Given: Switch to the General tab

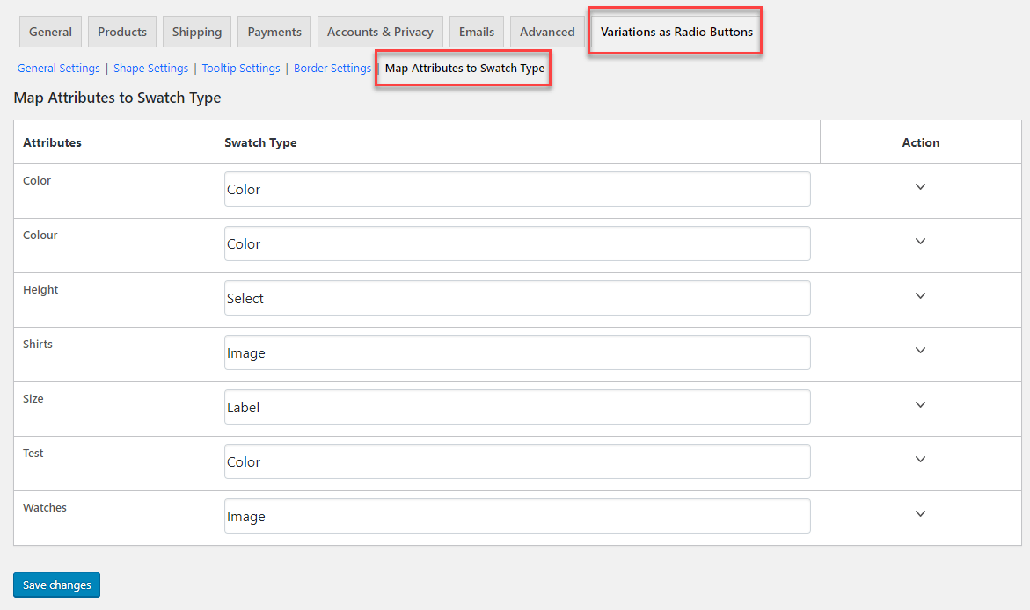Looking at the screenshot, I should (x=50, y=31).
